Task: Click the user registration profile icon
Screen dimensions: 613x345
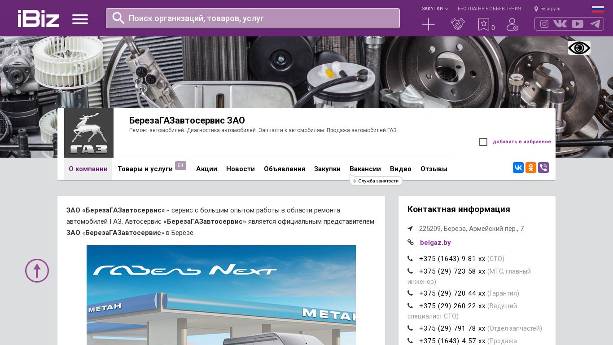Action: click(x=512, y=24)
